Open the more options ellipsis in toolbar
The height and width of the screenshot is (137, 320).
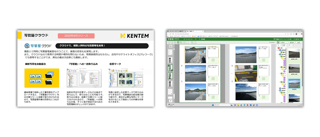coord(187,42)
